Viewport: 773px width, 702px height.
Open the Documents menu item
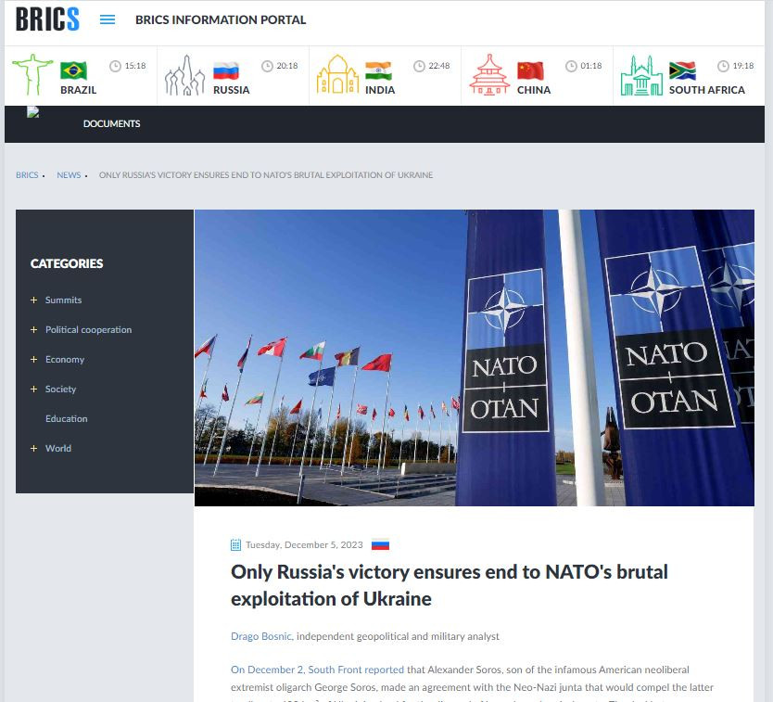click(111, 124)
